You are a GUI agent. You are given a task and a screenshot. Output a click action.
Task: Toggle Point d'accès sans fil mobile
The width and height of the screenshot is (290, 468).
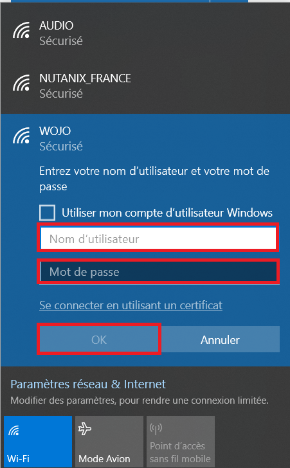pyautogui.click(x=181, y=442)
